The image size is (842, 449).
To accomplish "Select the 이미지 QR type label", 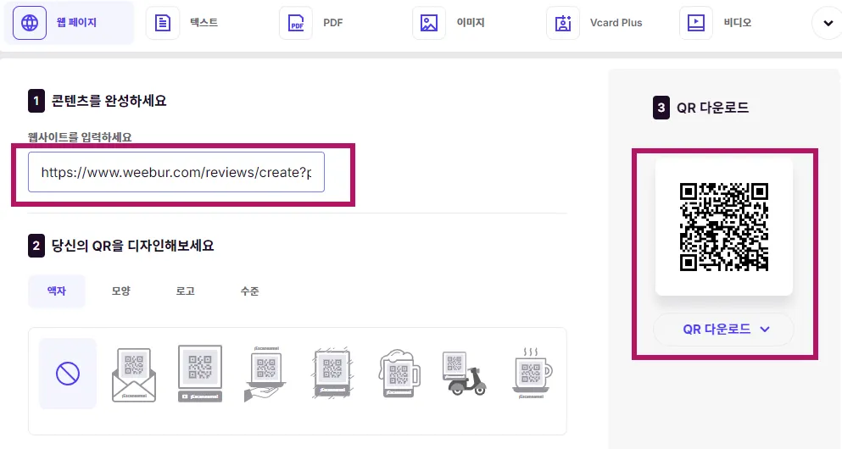I will tap(471, 23).
